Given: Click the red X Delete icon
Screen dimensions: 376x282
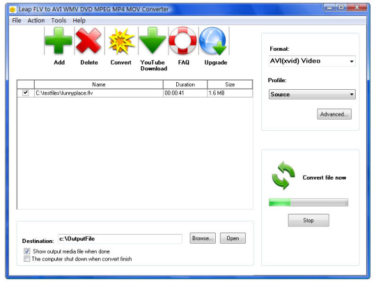Looking at the screenshot, I should (x=88, y=40).
